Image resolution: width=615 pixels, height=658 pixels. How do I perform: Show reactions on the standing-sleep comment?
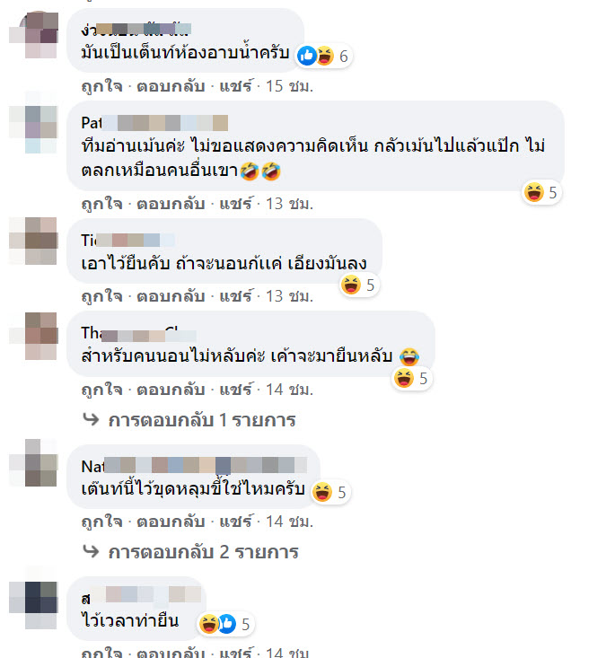412,379
